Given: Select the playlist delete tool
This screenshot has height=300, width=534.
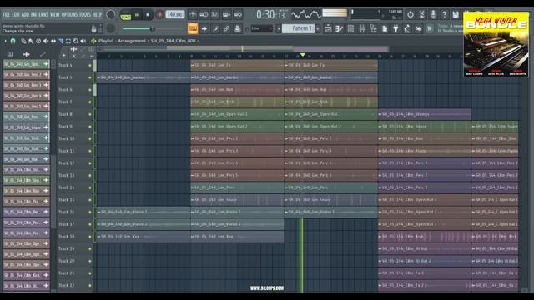Looking at the screenshot, I should tap(38, 41).
